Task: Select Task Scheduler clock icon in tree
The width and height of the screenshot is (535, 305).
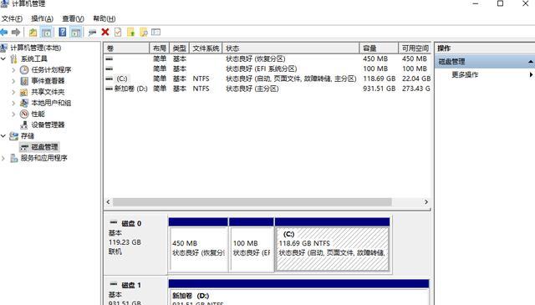Action: [x=24, y=70]
